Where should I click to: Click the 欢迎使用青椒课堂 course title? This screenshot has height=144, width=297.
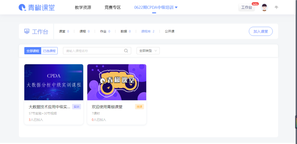coord(107,107)
